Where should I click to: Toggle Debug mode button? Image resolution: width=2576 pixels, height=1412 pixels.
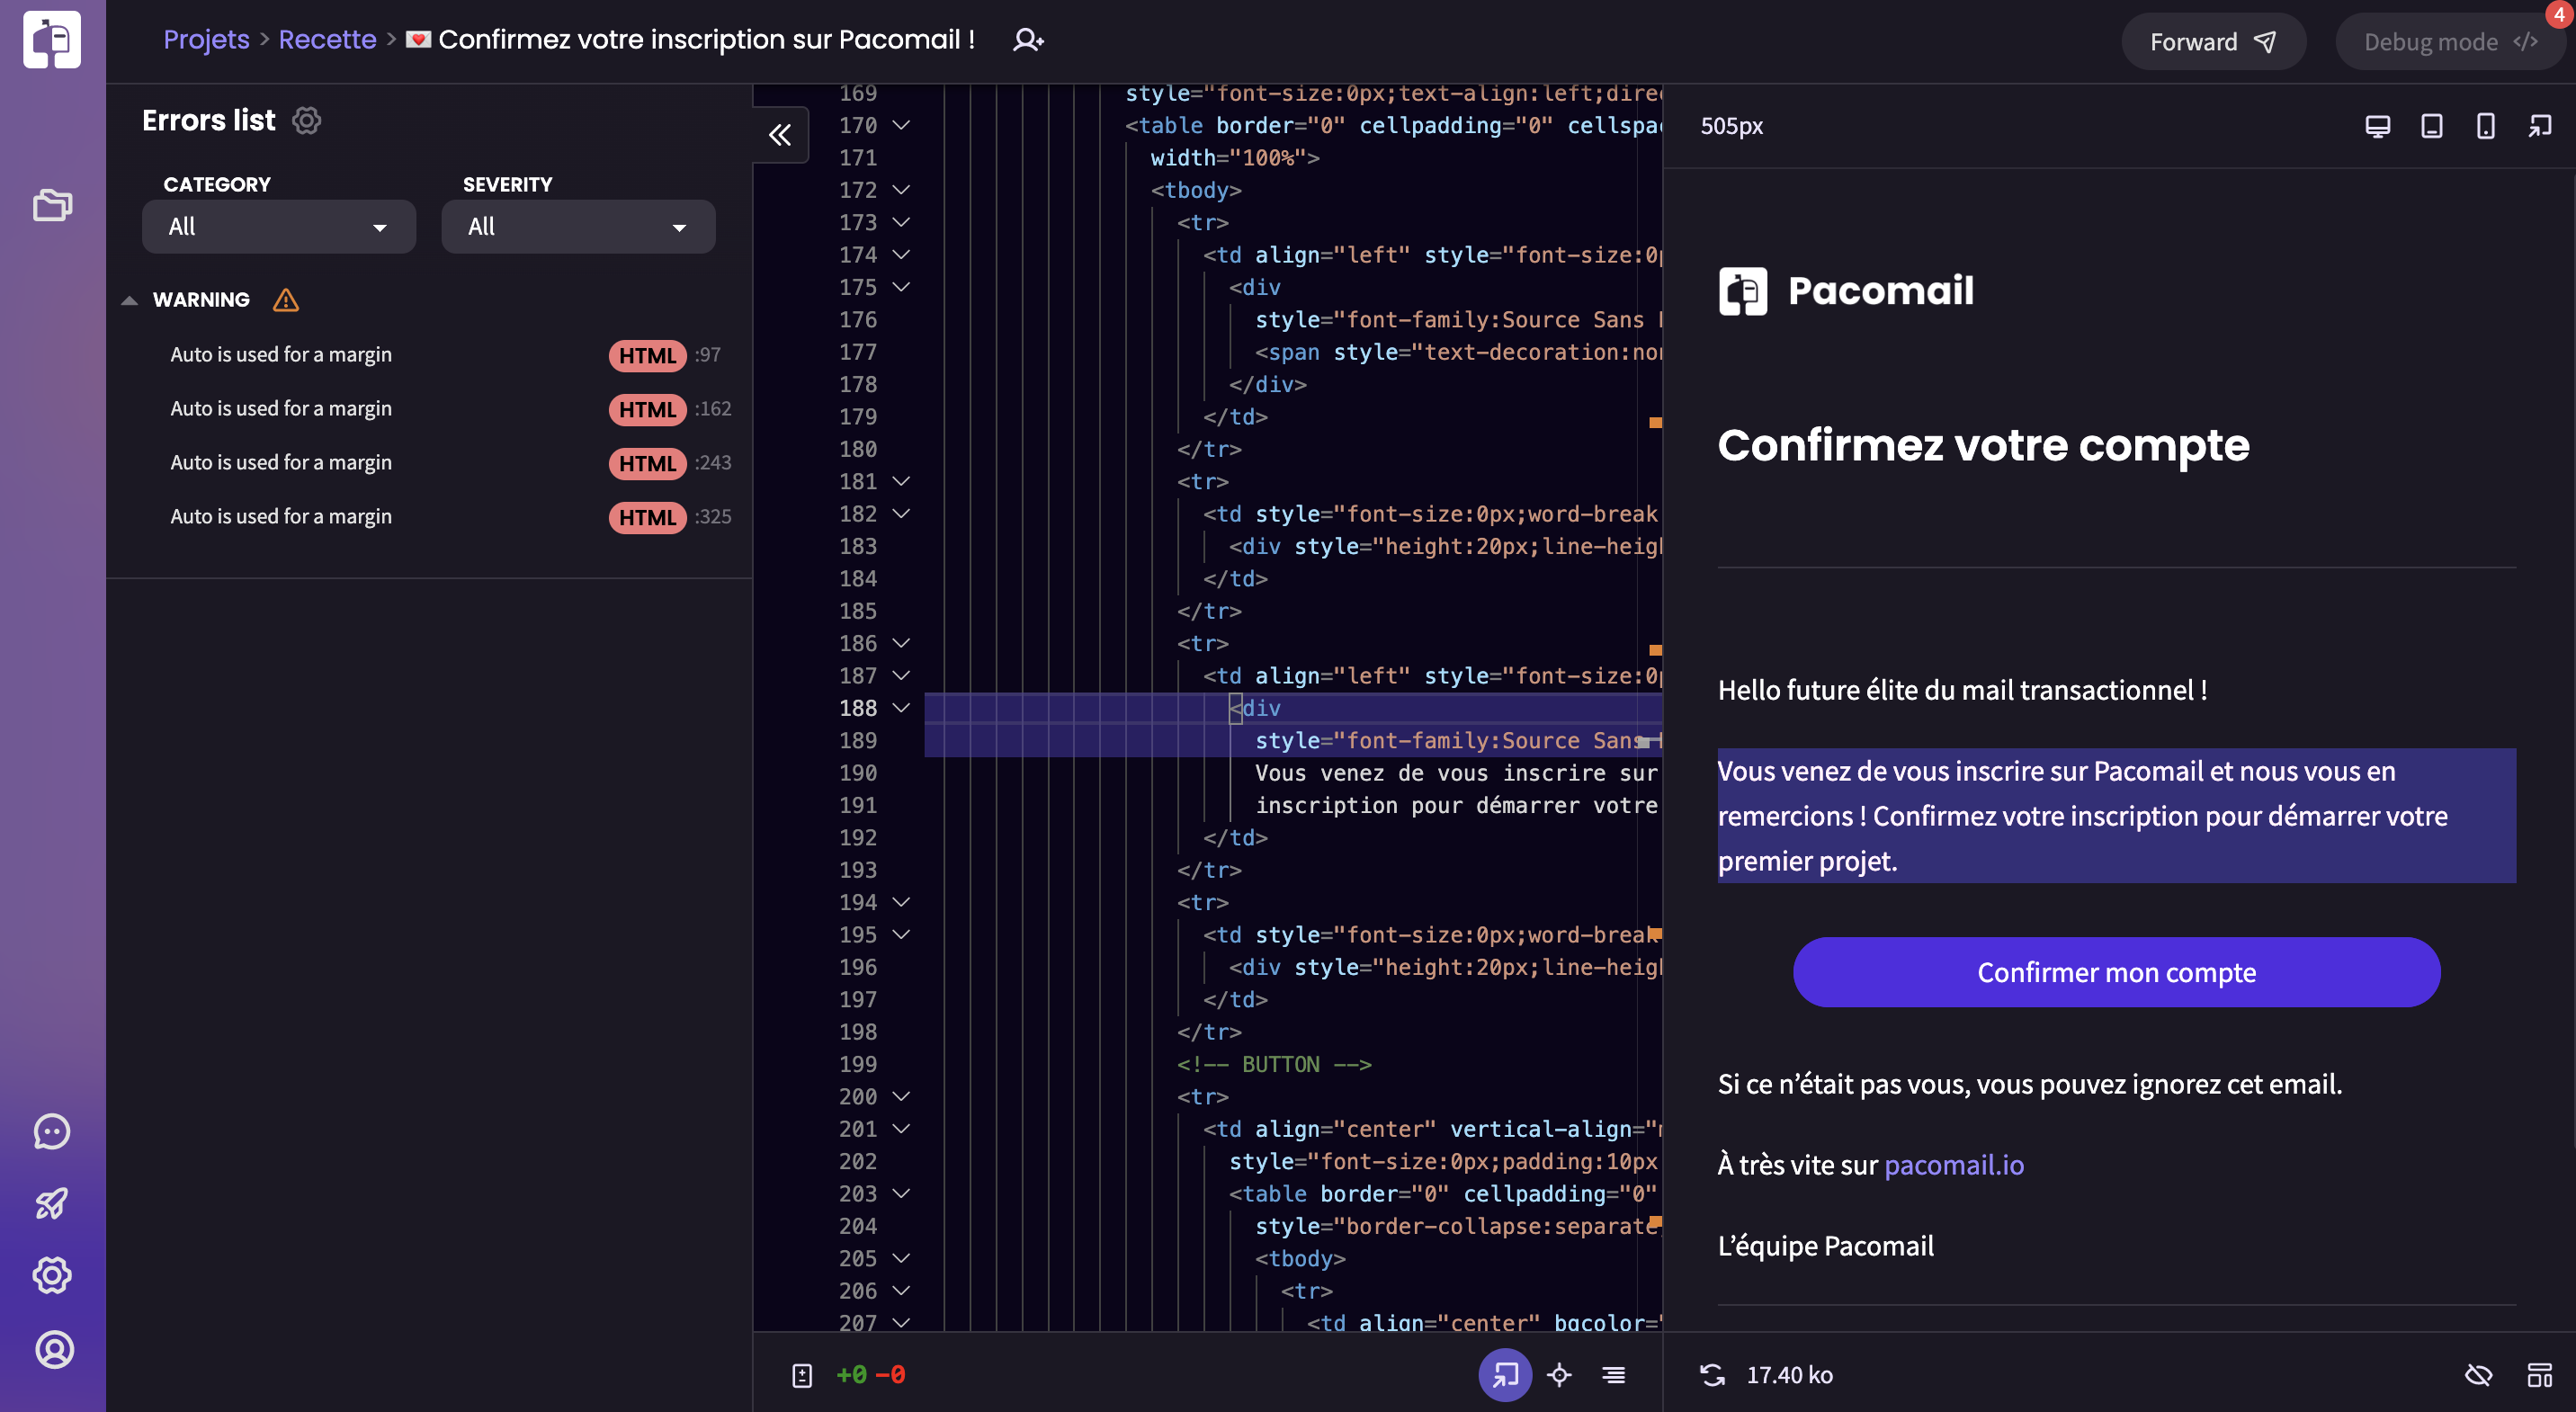tap(2452, 42)
